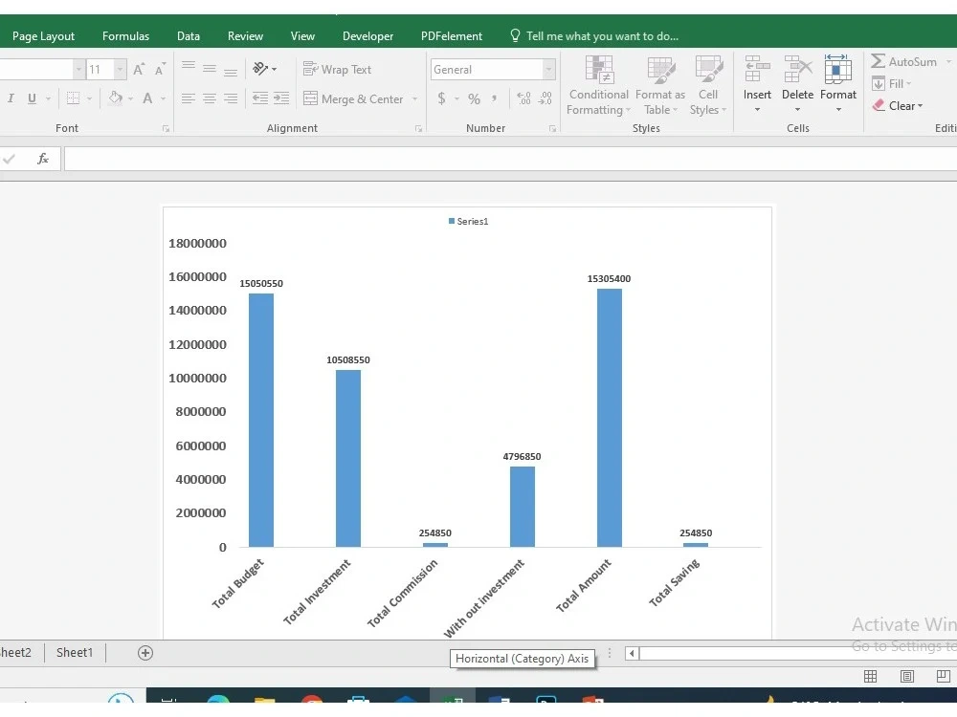Align text left
The height and width of the screenshot is (717, 957).
[x=188, y=98]
